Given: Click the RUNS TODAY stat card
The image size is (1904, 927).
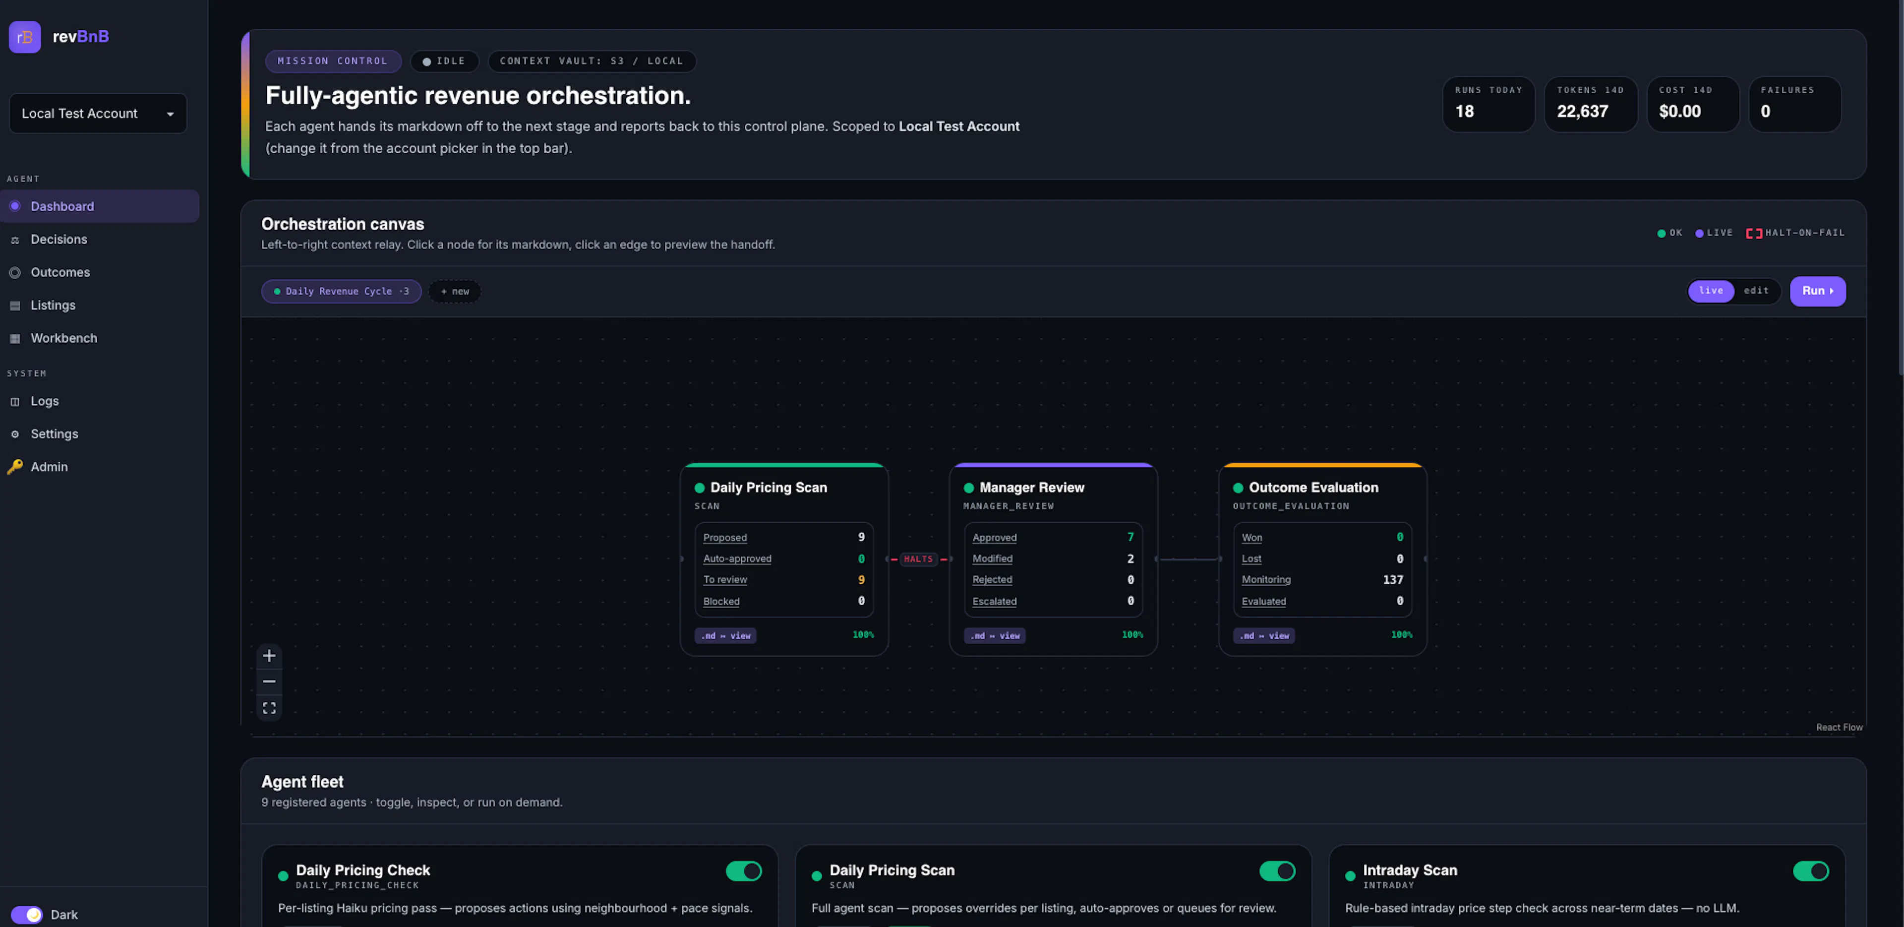Looking at the screenshot, I should 1488,104.
